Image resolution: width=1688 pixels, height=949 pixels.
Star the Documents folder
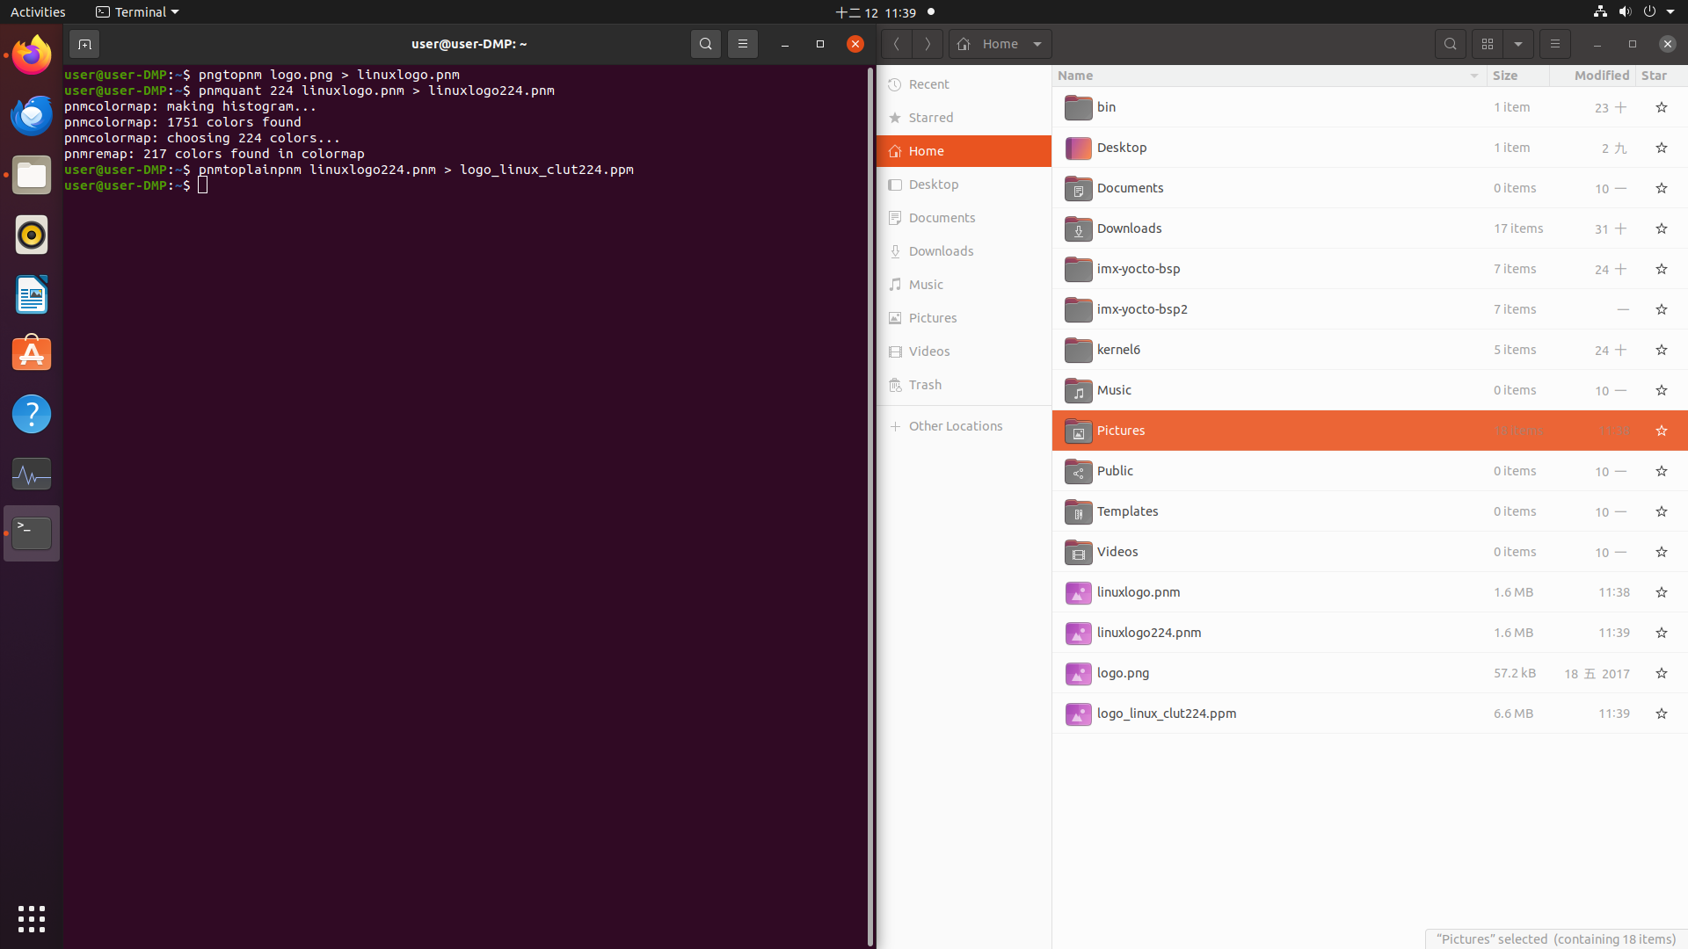[1662, 188]
